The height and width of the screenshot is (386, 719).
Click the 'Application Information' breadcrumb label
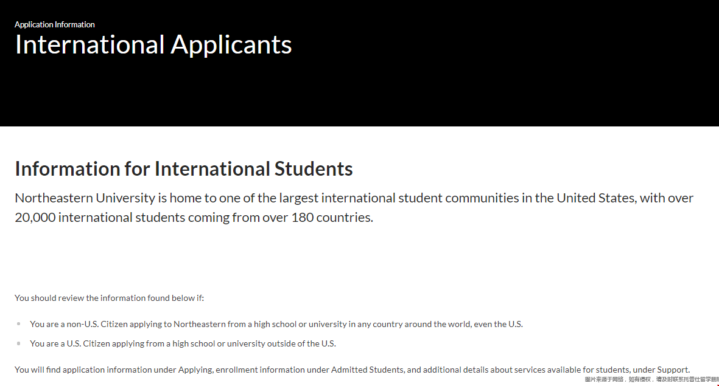tap(55, 25)
